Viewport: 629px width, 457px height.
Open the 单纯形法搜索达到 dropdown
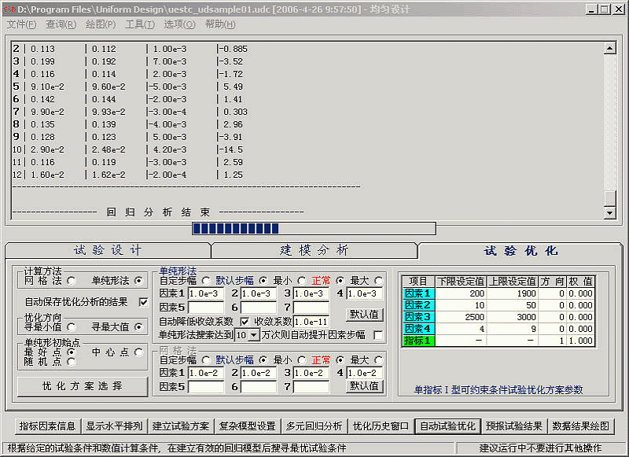253,335
